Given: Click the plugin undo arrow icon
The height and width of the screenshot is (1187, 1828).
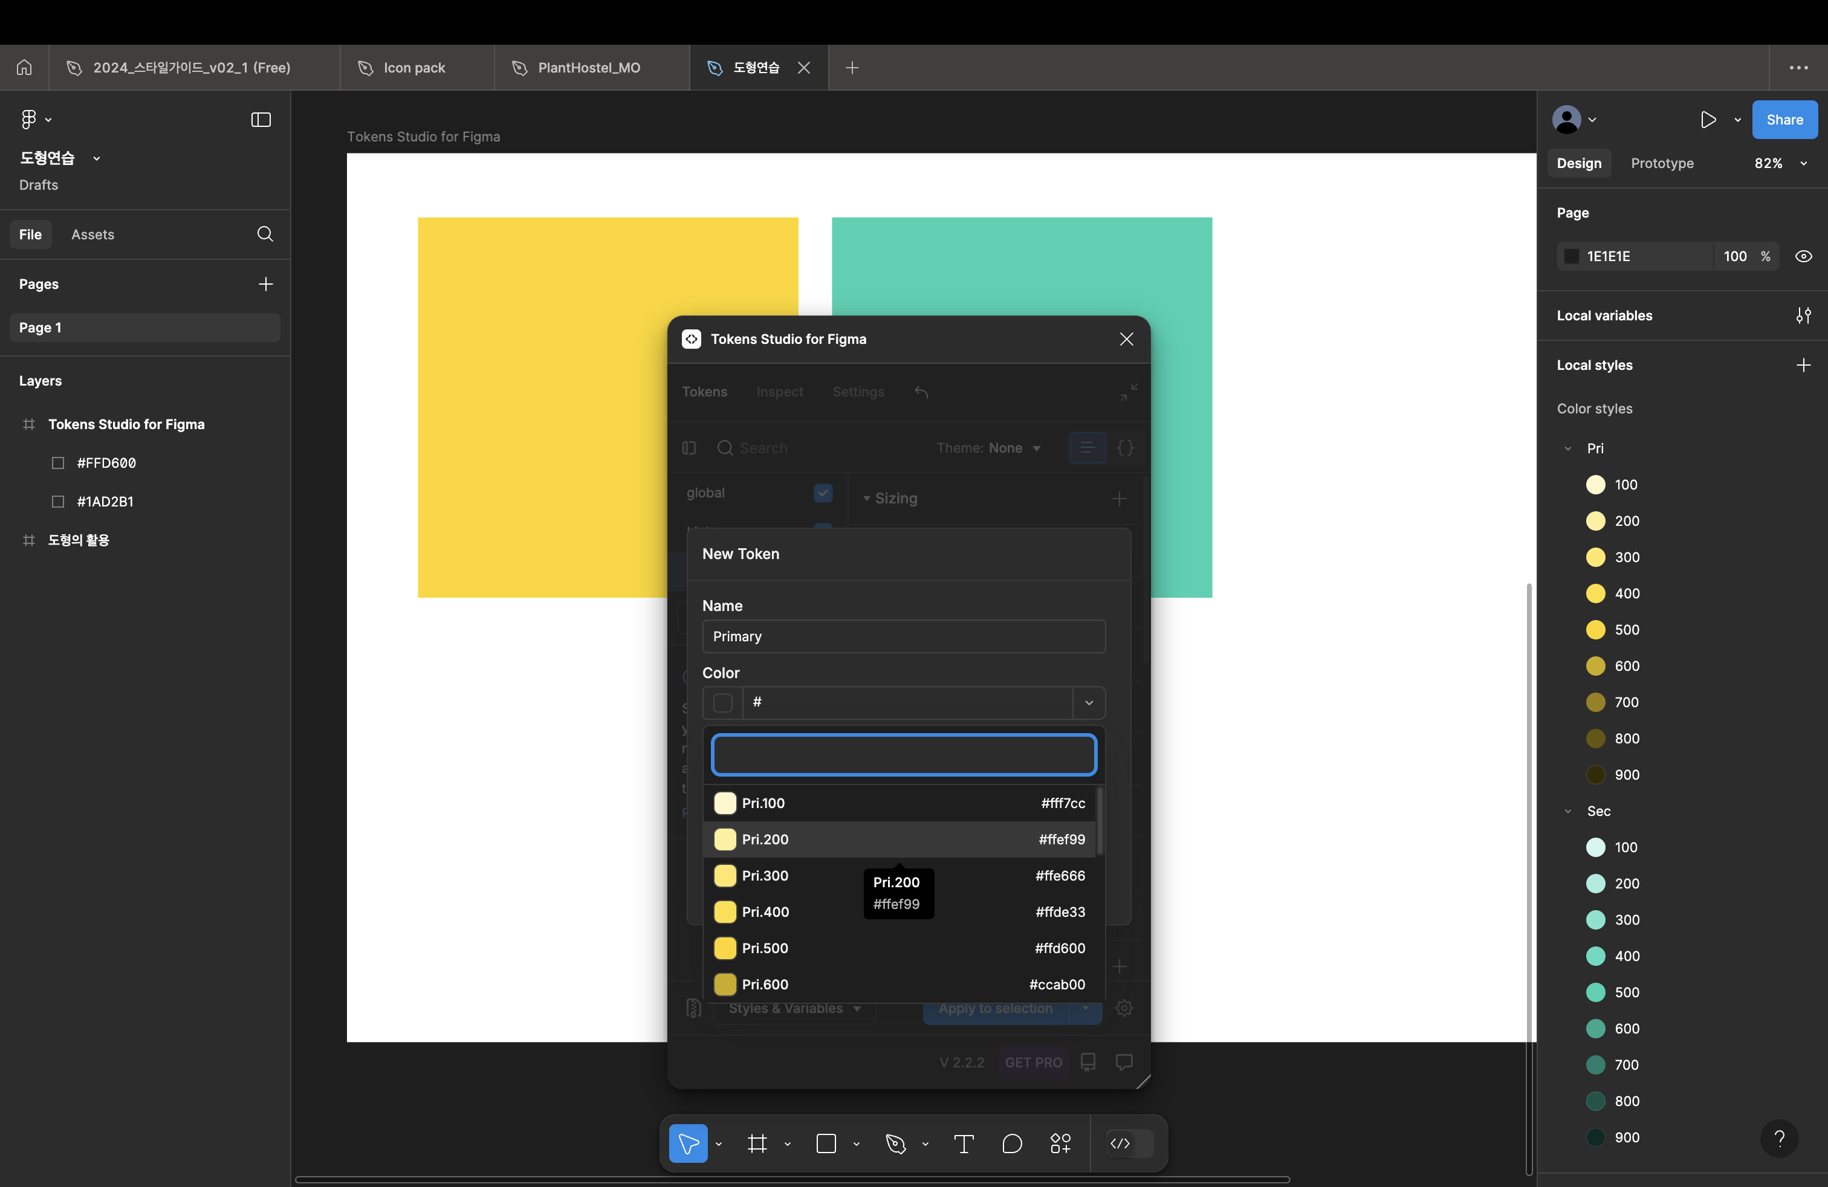Looking at the screenshot, I should coord(922,392).
